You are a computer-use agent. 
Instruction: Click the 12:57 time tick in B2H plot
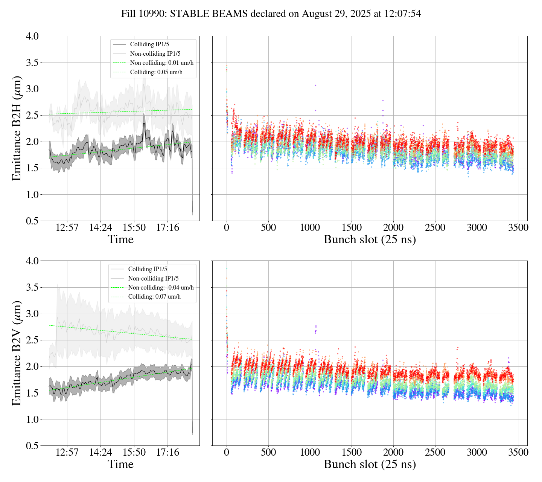tap(67, 228)
